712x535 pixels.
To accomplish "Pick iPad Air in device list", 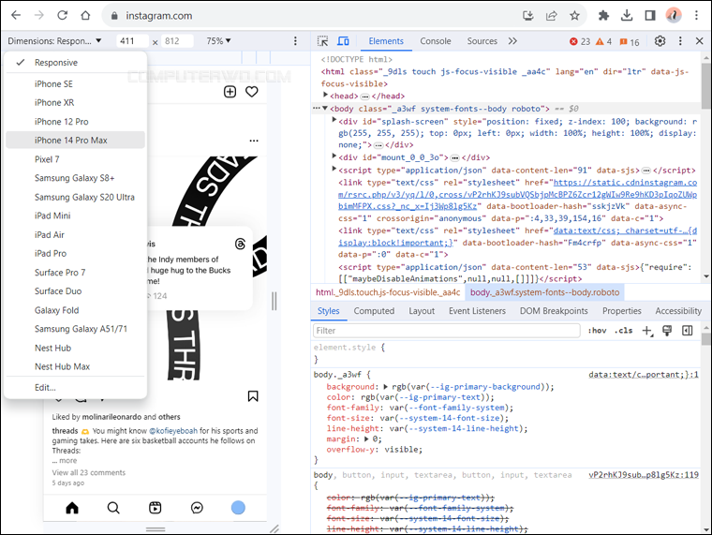I will click(75, 235).
